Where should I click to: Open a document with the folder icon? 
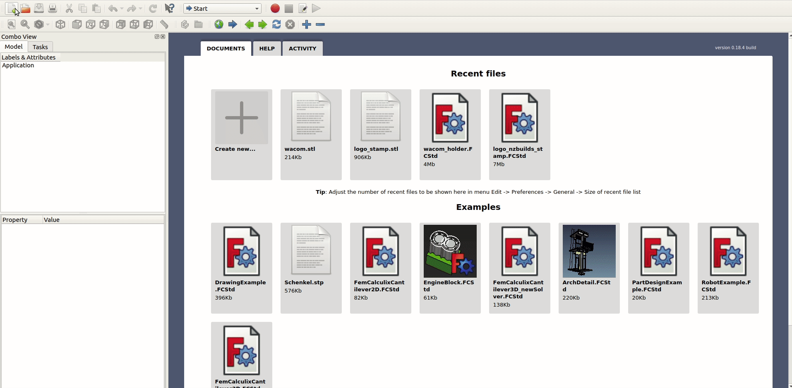click(x=26, y=8)
